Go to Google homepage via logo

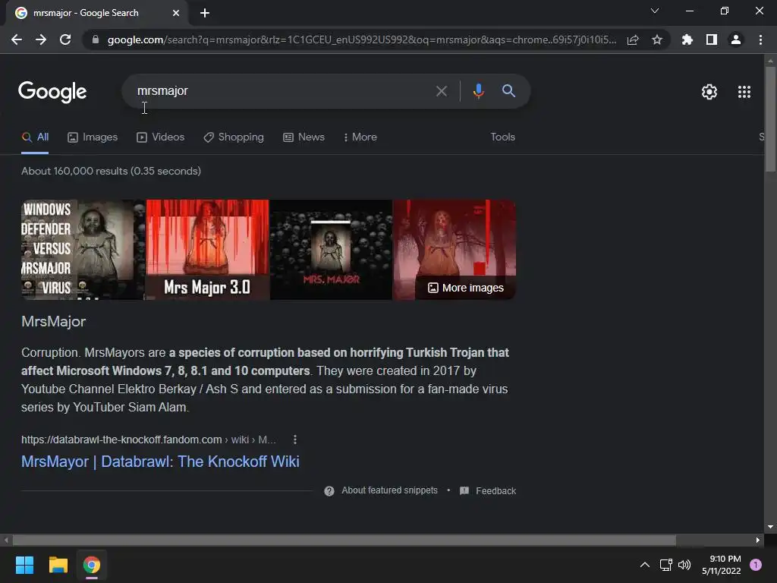(x=52, y=92)
